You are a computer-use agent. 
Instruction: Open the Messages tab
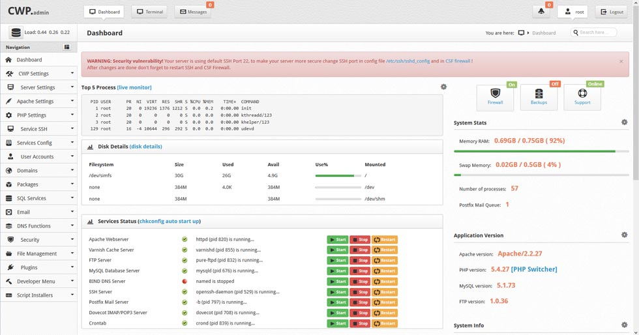tap(193, 12)
